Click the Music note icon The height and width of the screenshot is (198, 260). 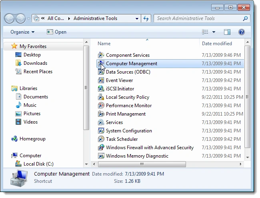click(18, 105)
